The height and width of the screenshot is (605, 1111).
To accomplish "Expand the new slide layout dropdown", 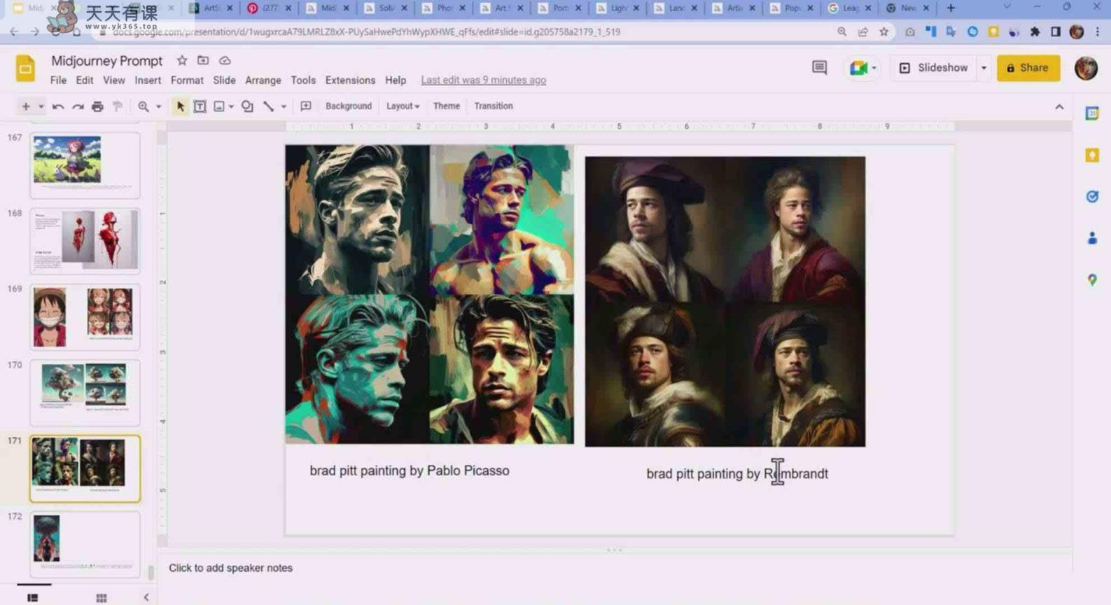I will tap(41, 106).
